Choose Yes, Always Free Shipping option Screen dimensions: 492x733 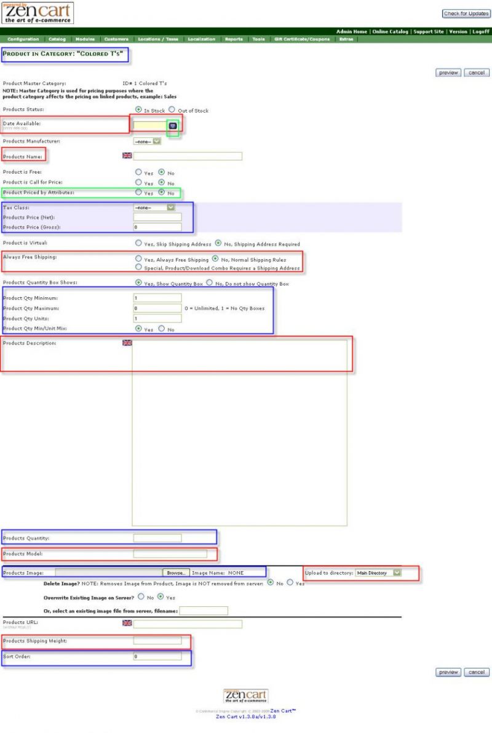139,259
